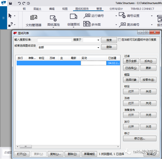Screen dimensions: 162x159
Task: Open 文档管理器 document manager
Action: click(34, 21)
